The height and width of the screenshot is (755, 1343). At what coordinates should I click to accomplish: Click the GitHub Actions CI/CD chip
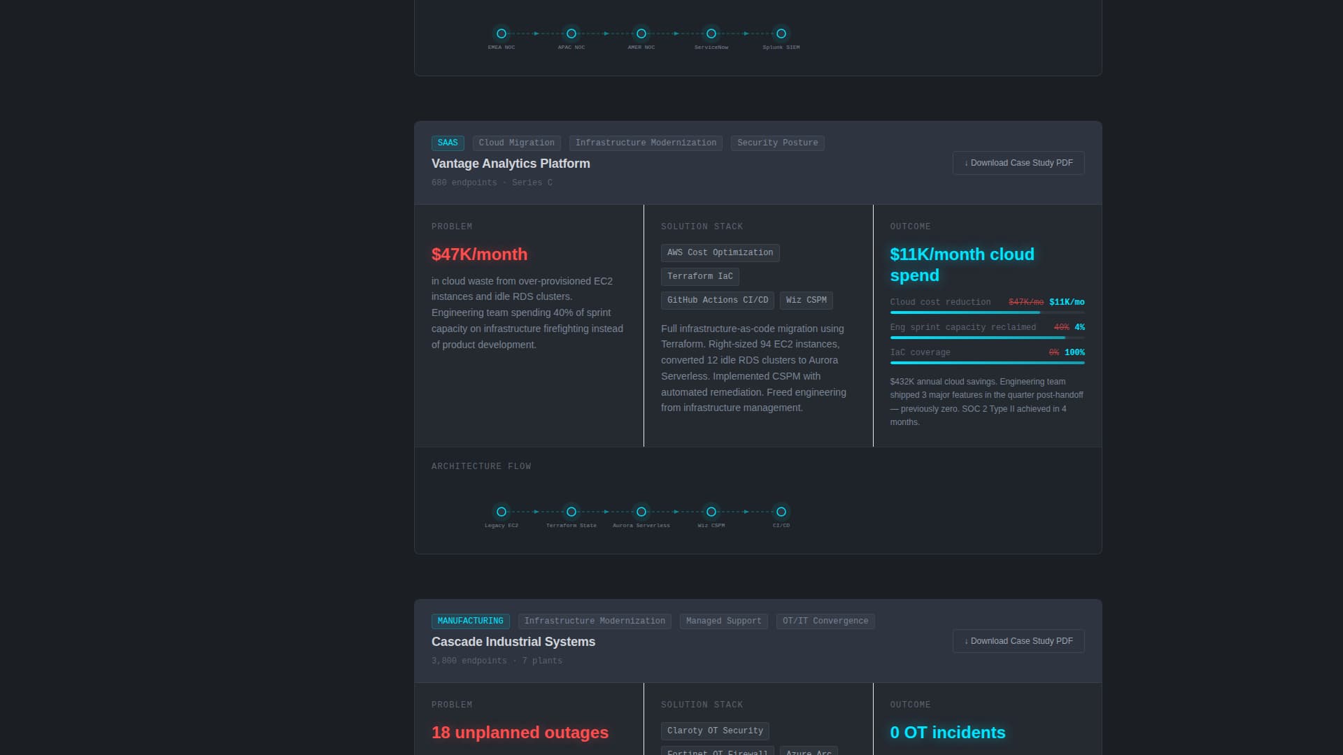pyautogui.click(x=718, y=300)
